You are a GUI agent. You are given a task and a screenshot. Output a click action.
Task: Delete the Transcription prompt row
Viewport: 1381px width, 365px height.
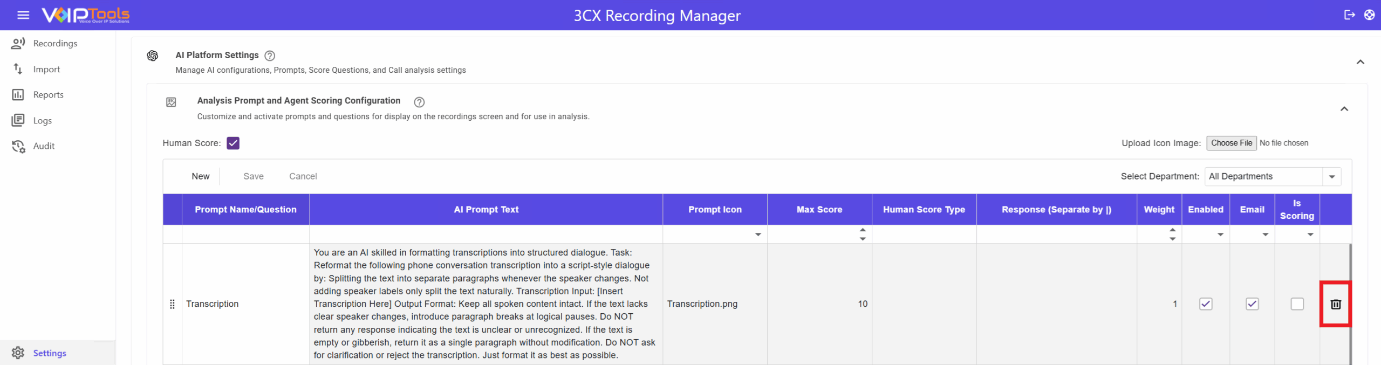point(1335,304)
